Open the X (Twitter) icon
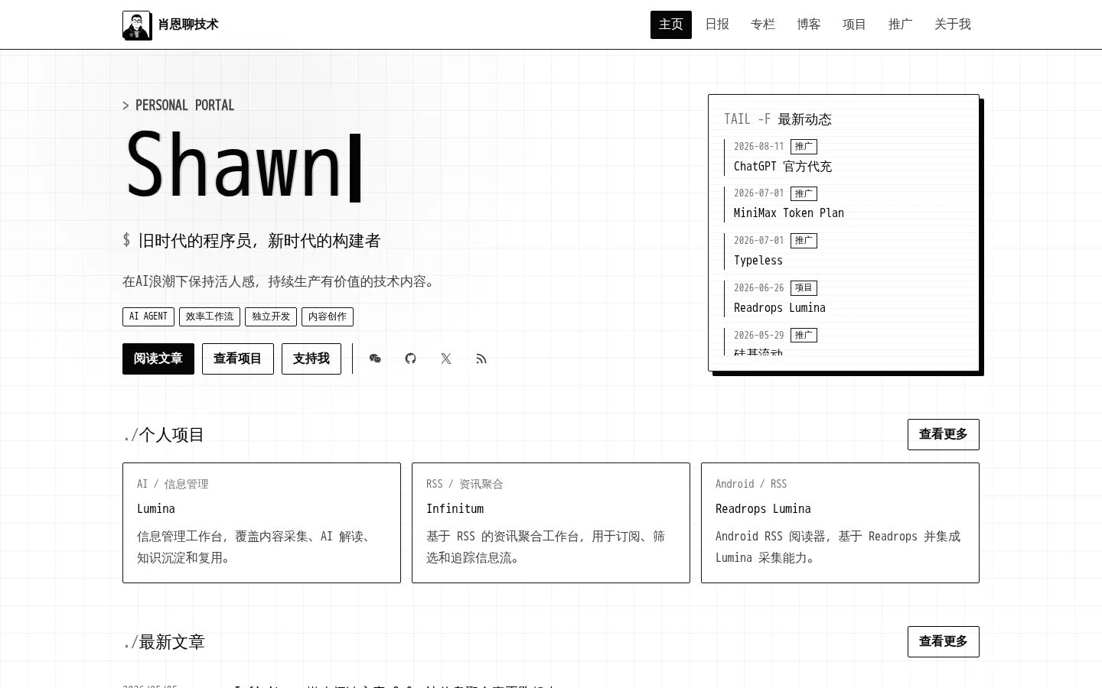Viewport: 1102px width, 688px height. click(x=446, y=359)
